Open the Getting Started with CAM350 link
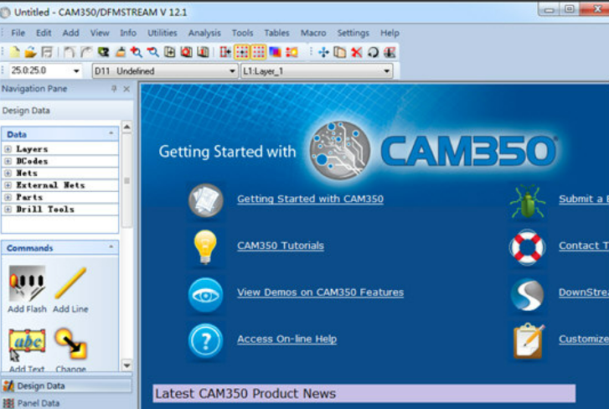This screenshot has height=409, width=609. [x=310, y=199]
